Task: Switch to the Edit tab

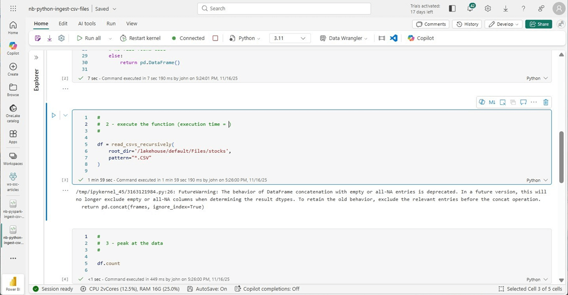Action: [63, 24]
